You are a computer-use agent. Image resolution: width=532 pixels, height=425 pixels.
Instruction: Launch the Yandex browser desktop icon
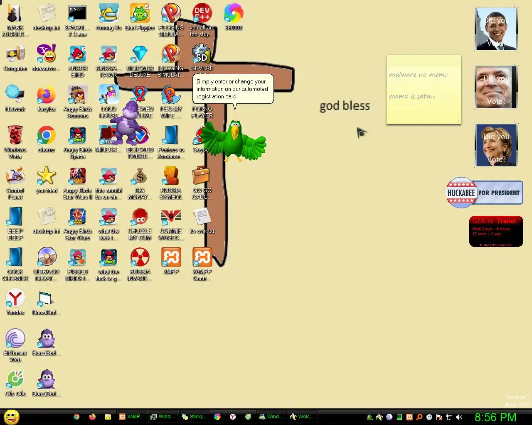(15, 301)
